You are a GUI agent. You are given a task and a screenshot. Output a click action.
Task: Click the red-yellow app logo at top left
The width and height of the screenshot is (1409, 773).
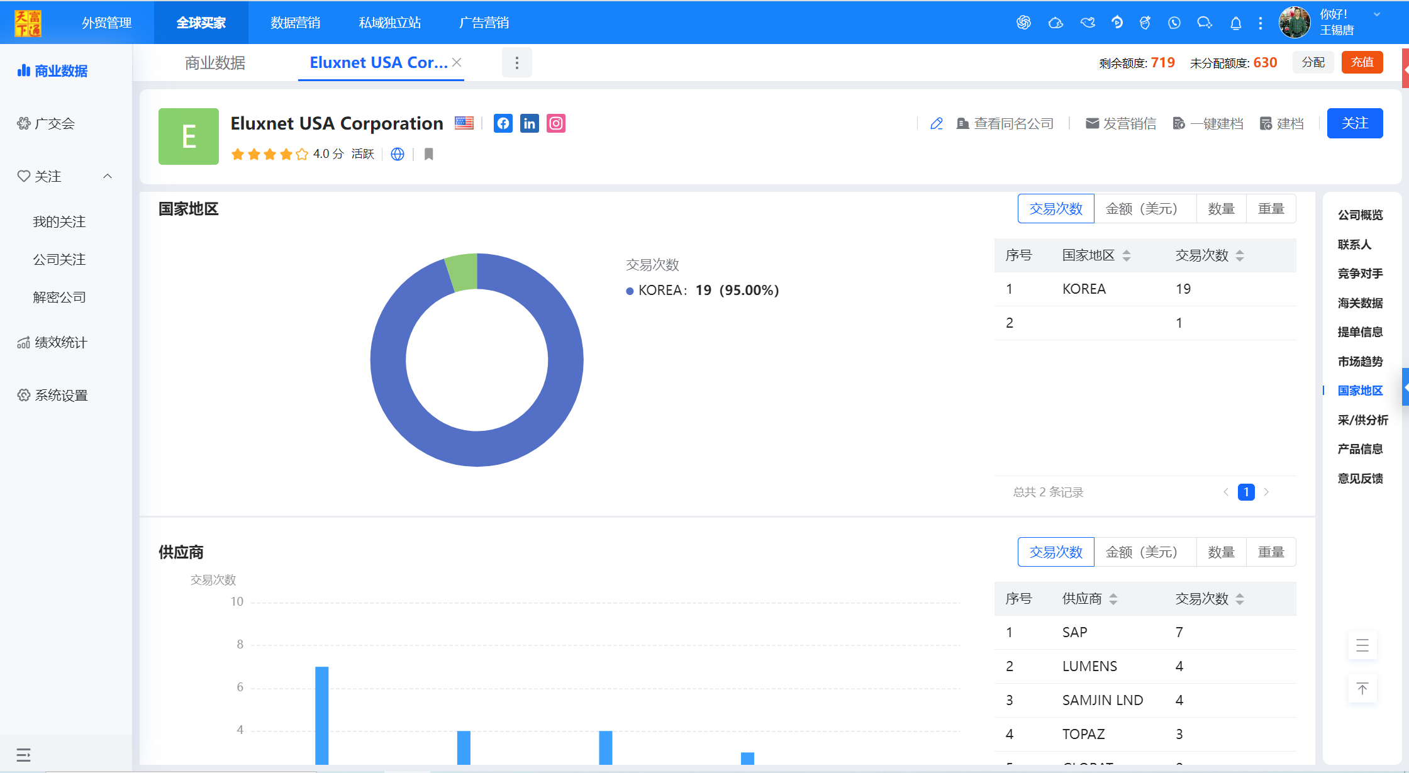coord(28,23)
